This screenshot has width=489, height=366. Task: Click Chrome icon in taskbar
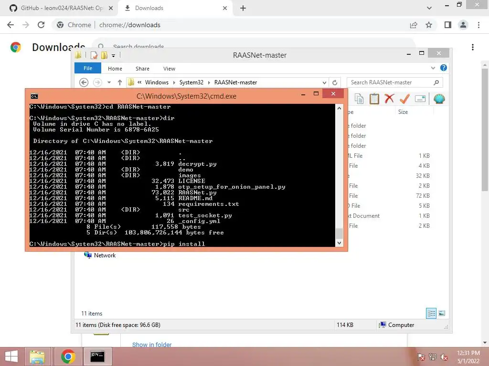tap(68, 356)
